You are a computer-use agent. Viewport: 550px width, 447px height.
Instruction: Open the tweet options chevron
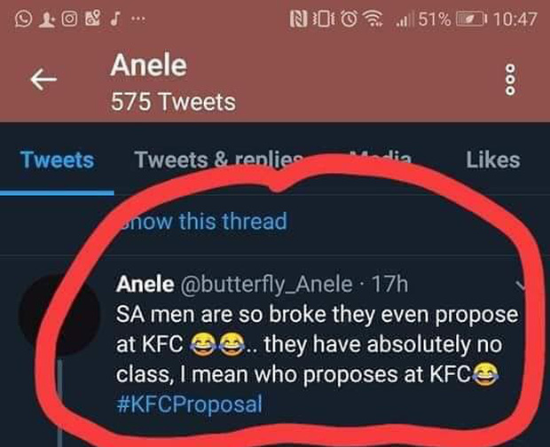tap(522, 286)
